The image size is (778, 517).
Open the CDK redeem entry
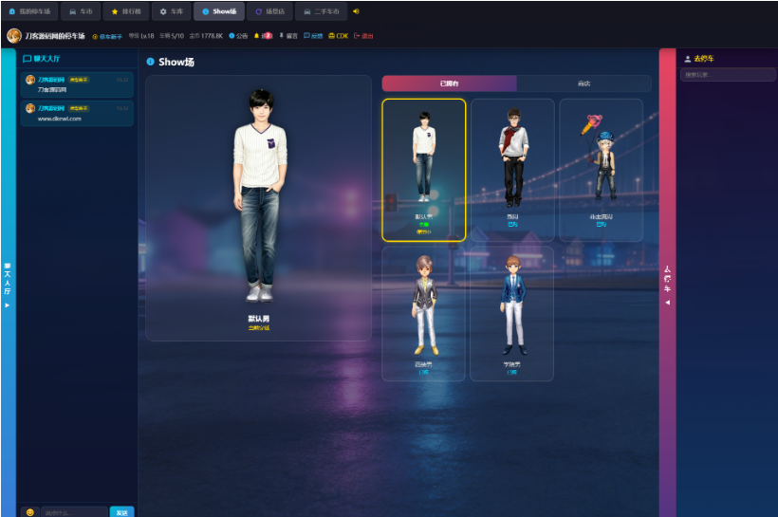[339, 36]
